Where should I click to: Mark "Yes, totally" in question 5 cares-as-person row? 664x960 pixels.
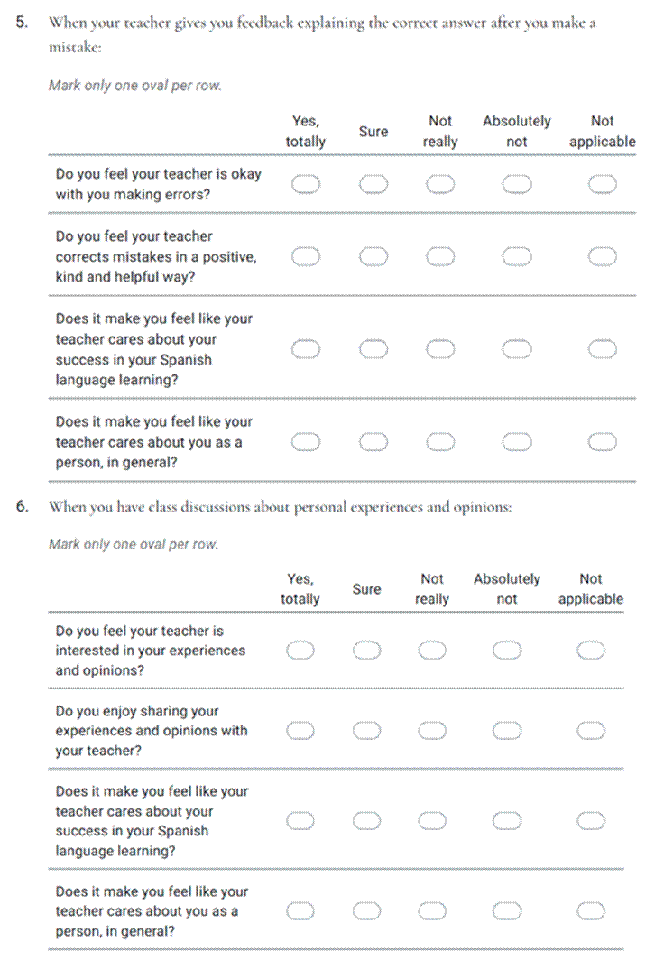coord(307,442)
